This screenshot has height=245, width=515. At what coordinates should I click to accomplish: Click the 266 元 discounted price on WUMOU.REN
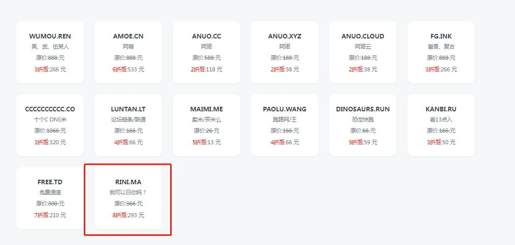tap(56, 69)
